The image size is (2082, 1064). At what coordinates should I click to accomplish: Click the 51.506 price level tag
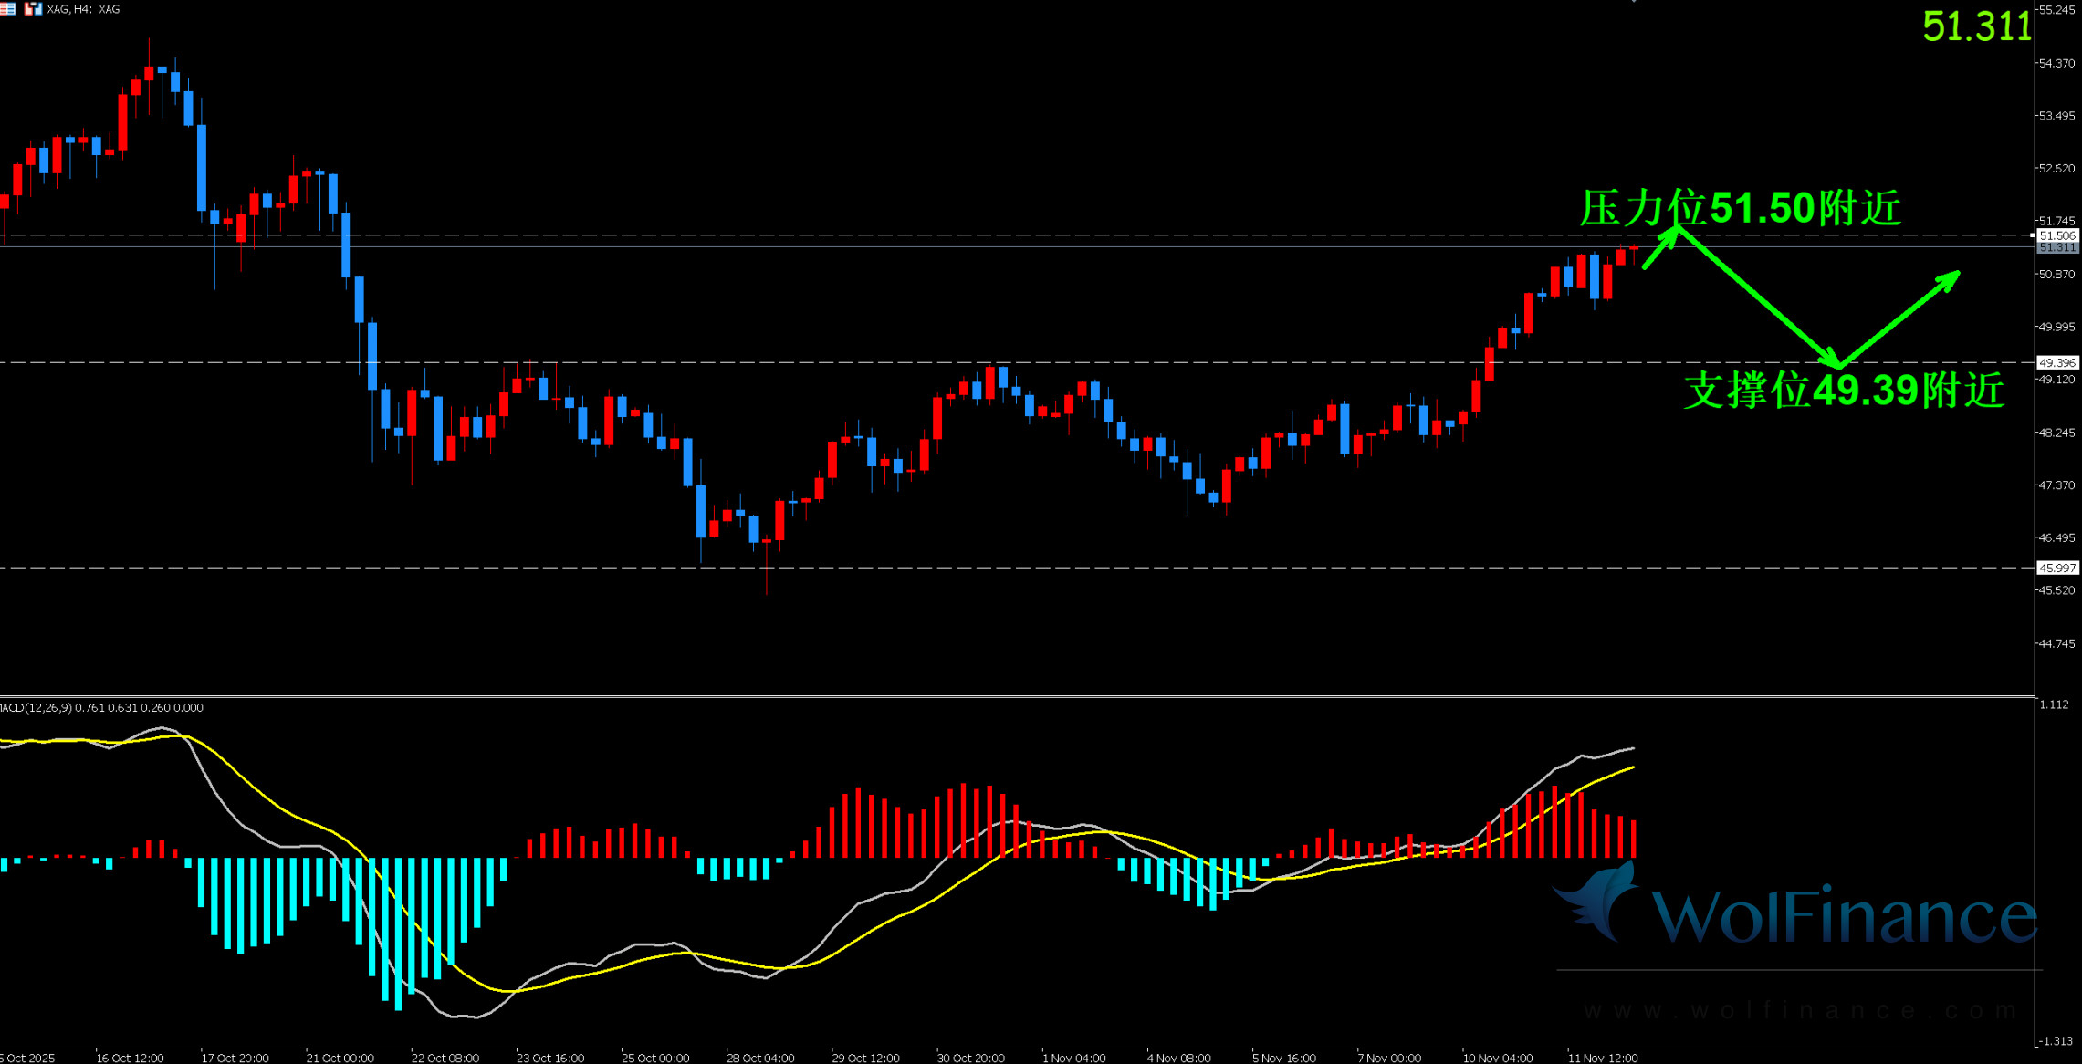point(2057,235)
